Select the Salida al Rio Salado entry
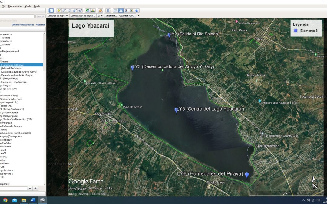Image resolution: width=327 pixels, height=204 pixels. click(11, 68)
